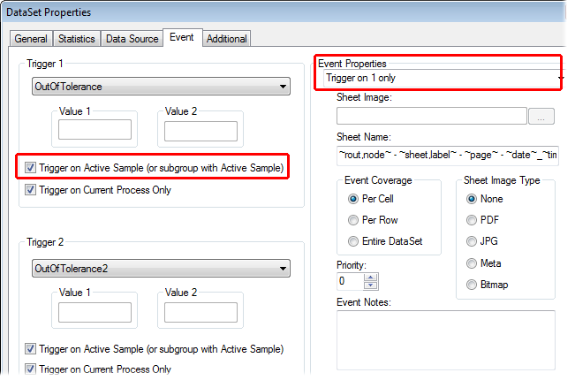
Task: Uncheck Trigger 1 'Trigger on Current Process Only'
Action: point(32,190)
